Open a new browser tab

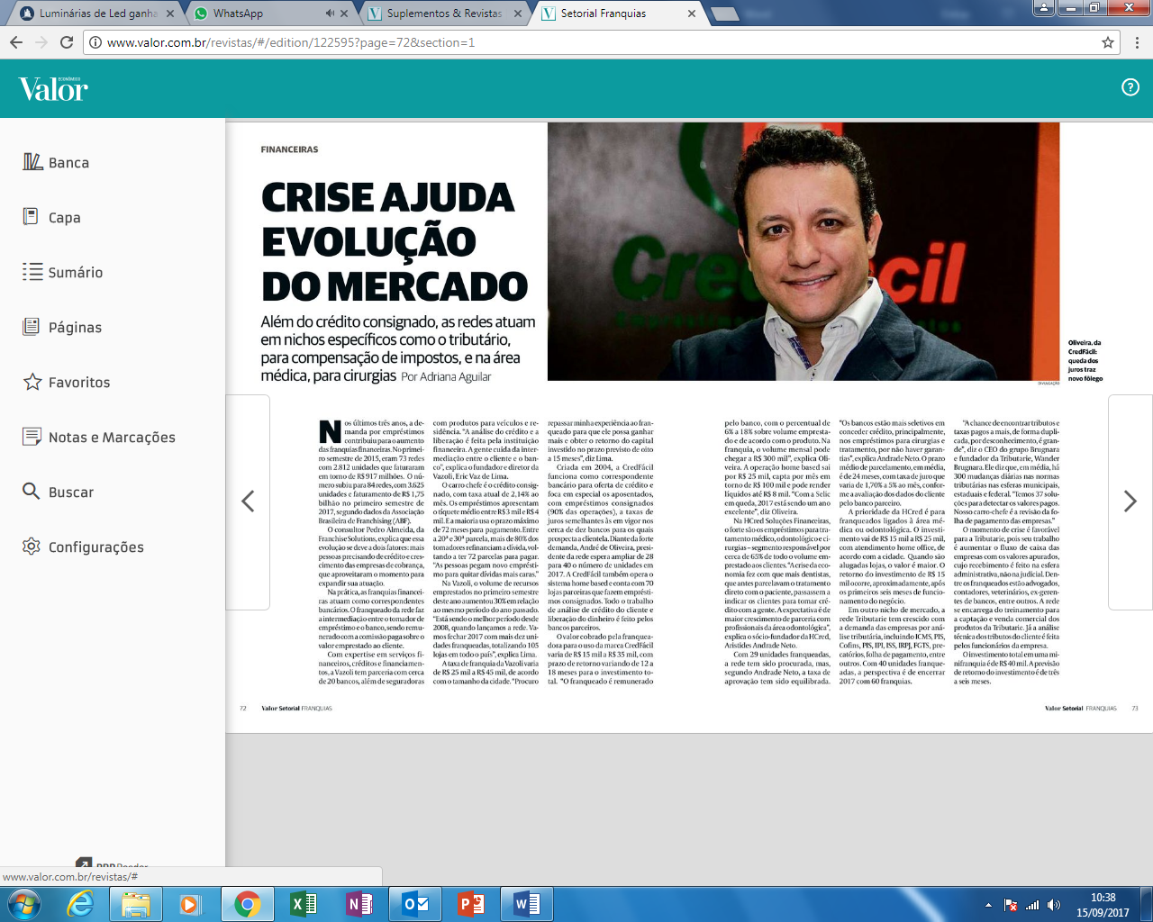[x=724, y=14]
